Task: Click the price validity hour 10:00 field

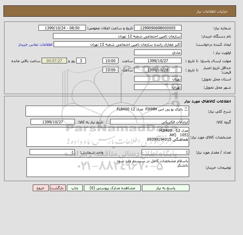Action: pos(110,70)
